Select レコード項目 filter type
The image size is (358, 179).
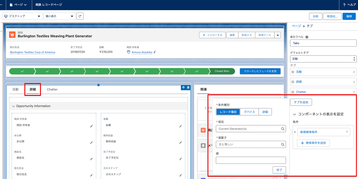point(228,112)
